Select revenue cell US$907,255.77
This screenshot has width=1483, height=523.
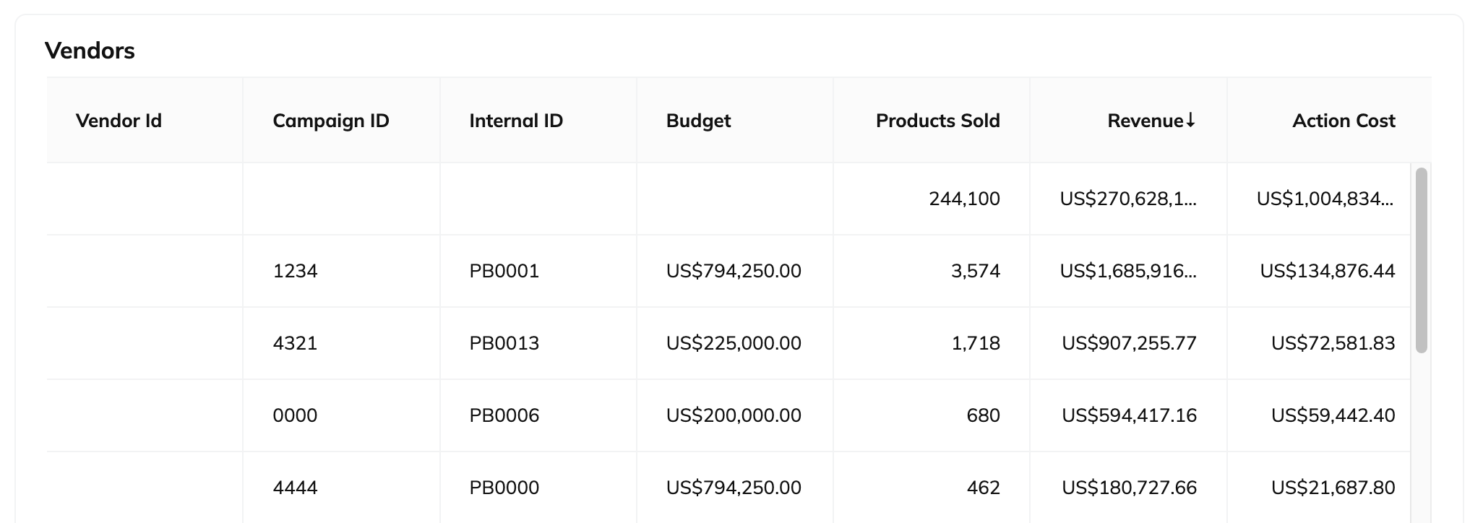coord(1129,343)
